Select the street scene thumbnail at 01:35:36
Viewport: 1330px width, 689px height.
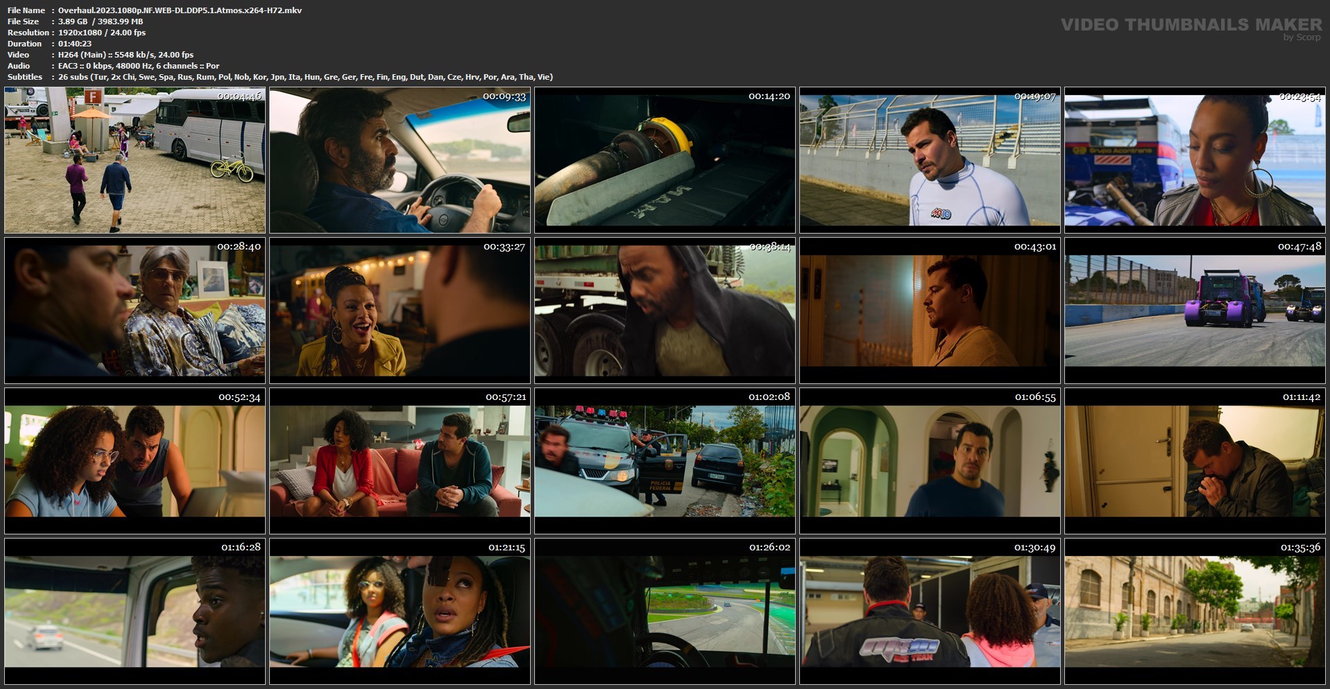[x=1195, y=611]
